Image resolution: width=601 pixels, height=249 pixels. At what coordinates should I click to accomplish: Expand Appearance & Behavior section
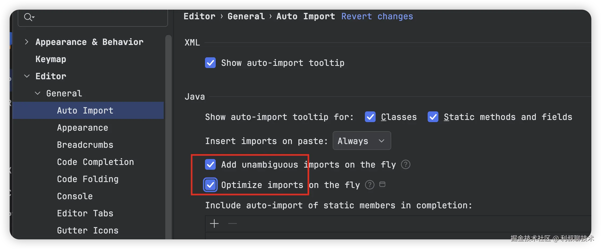tap(26, 42)
